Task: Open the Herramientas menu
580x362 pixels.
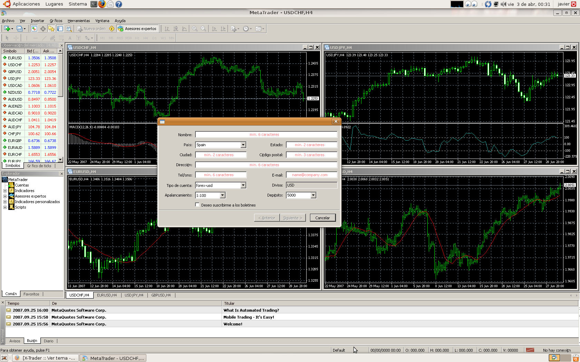Action: coord(79,21)
